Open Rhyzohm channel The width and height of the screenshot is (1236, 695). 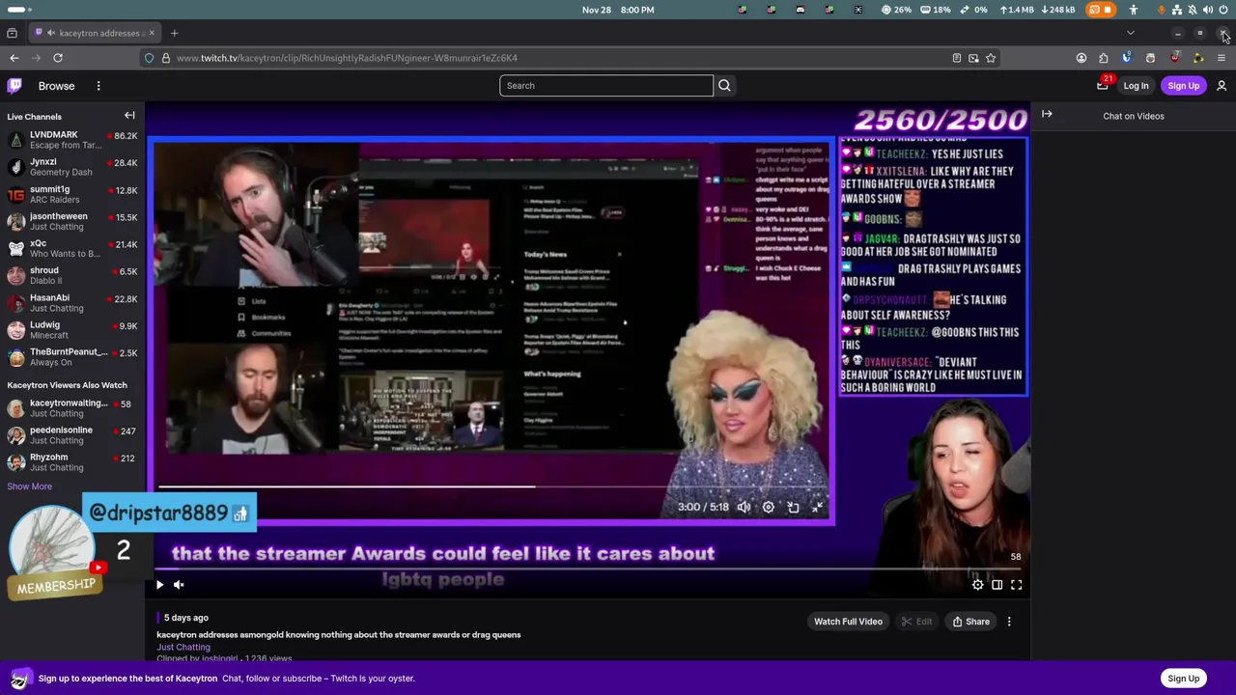pos(72,462)
